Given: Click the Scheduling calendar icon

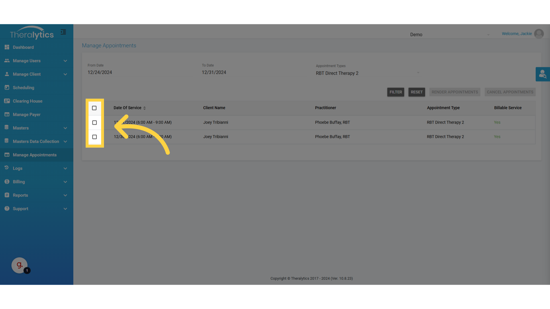Looking at the screenshot, I should (7, 88).
